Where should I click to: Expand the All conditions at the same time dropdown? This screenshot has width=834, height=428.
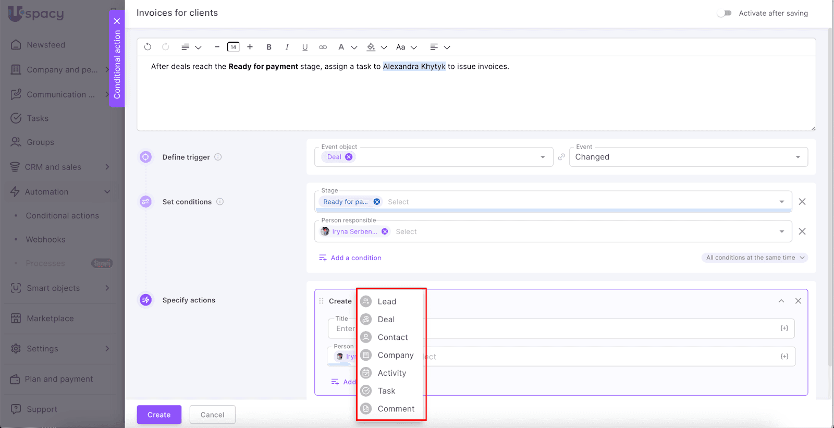[754, 258]
